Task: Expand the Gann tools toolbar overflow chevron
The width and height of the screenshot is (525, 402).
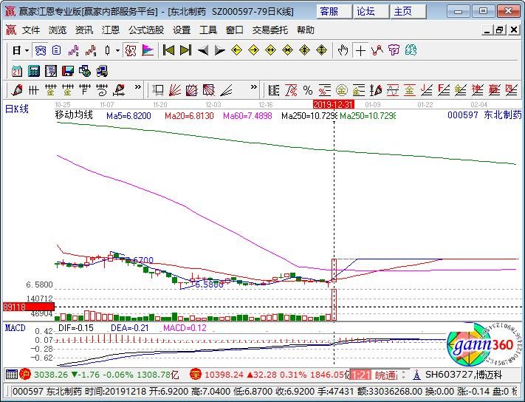Action: [254, 87]
